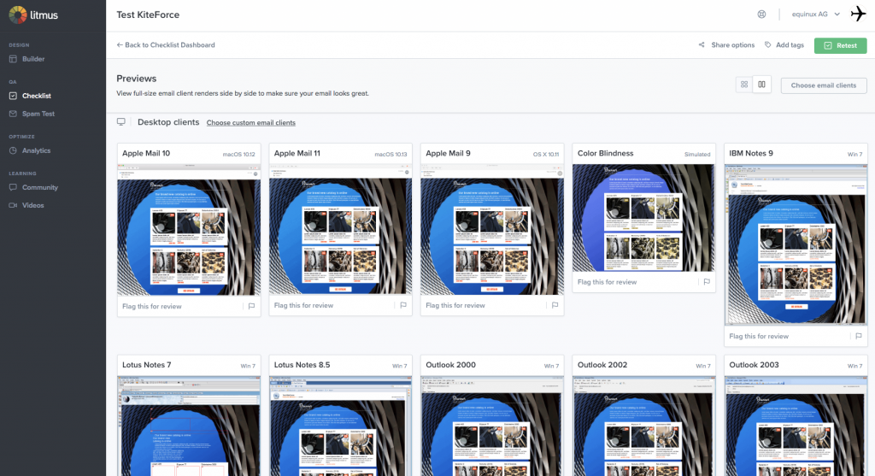Viewport: 875px width, 476px height.
Task: Click Add tags
Action: click(x=790, y=45)
